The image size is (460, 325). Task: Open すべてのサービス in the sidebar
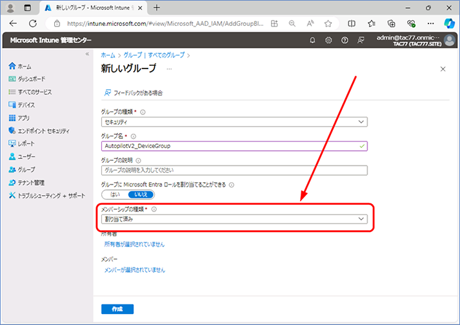[30, 92]
